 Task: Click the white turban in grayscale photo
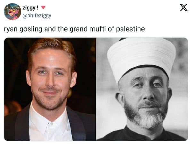click(x=142, y=57)
